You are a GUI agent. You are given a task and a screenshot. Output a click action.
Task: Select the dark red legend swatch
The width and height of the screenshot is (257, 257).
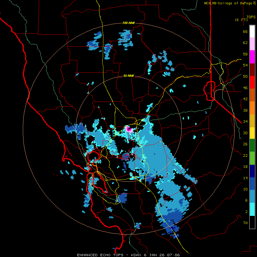pyautogui.click(x=252, y=70)
